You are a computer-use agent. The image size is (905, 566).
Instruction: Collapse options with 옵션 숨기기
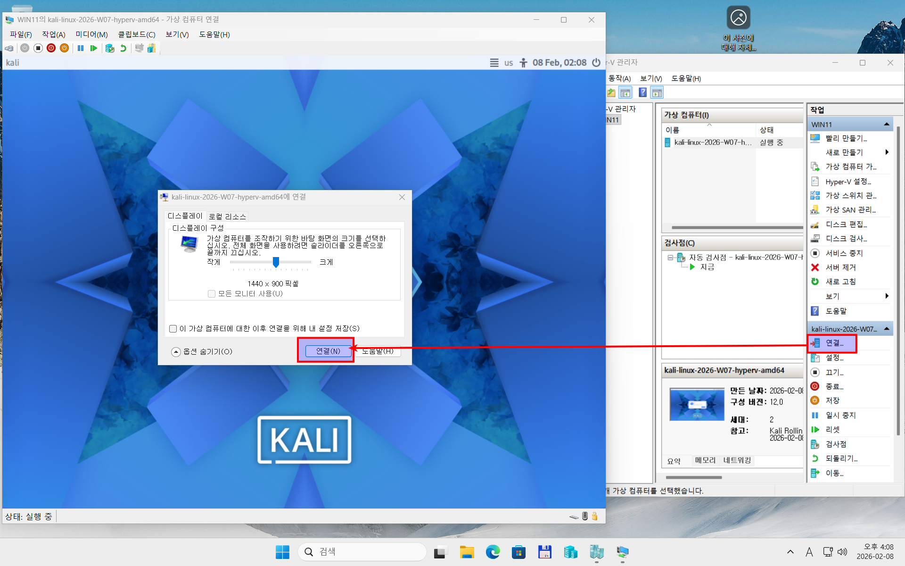click(202, 352)
